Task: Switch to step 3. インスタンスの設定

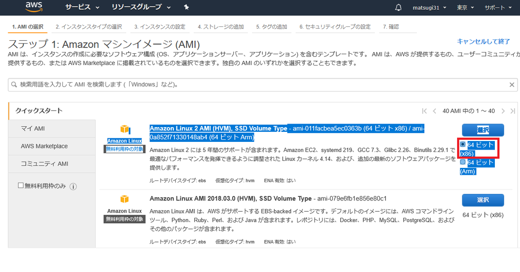Action: (159, 27)
